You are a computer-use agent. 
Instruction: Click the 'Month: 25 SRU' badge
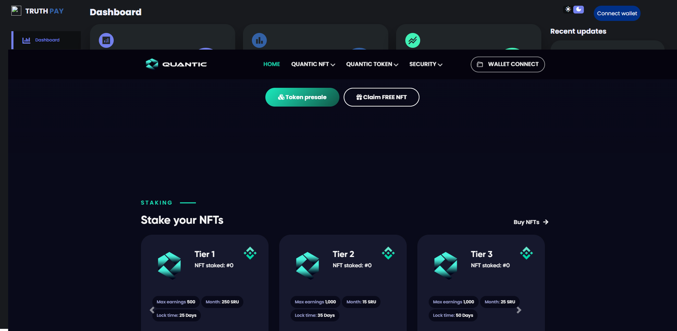point(500,302)
